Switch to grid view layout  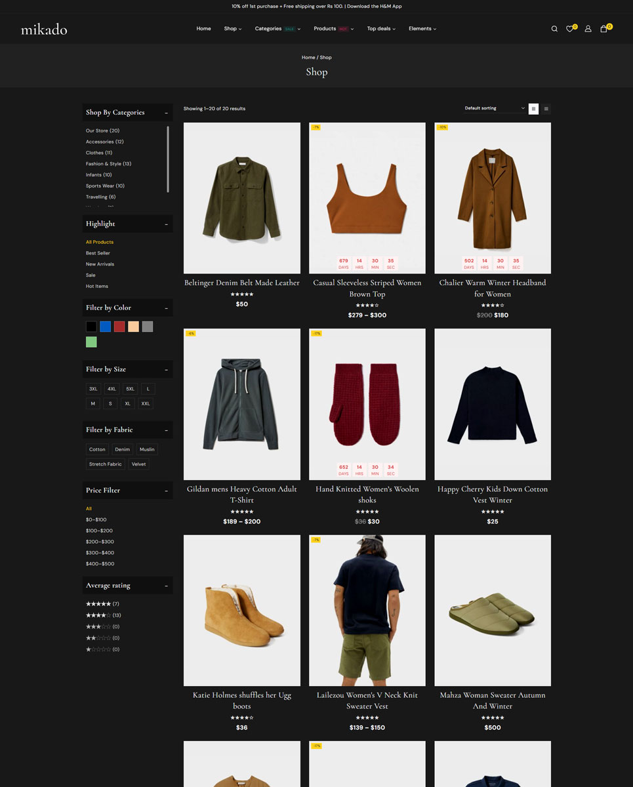(533, 109)
